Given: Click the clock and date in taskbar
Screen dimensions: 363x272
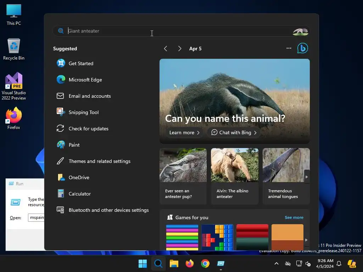Looking at the screenshot, I should pyautogui.click(x=325, y=263).
